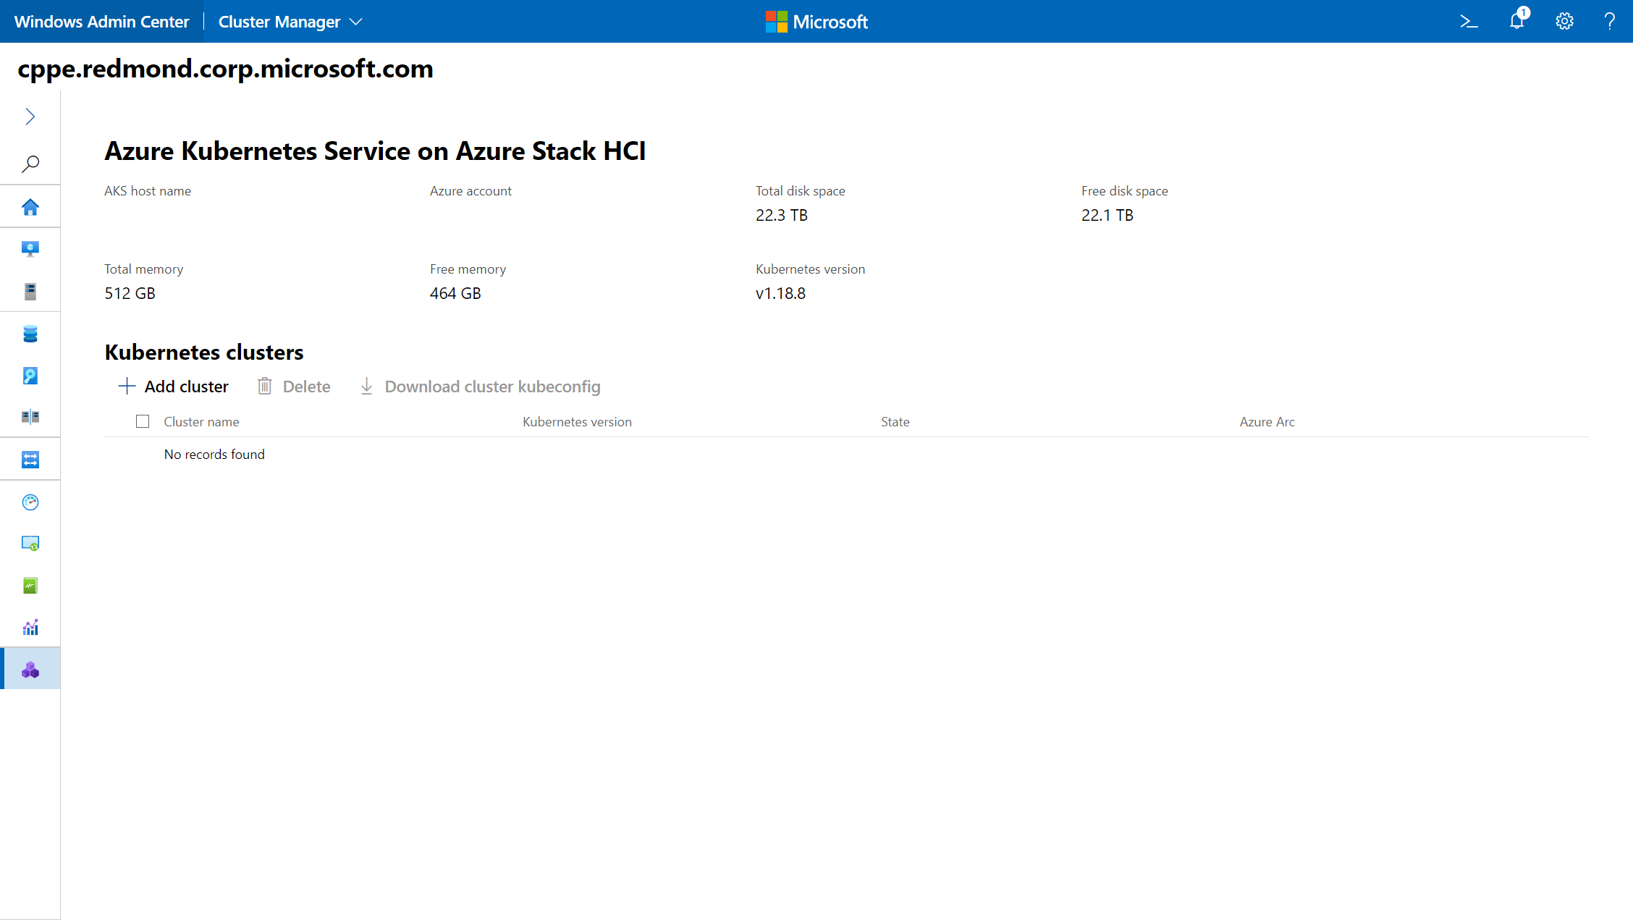Screen dimensions: 1633x920
Task: Open the gauge performance icon in sidebar
Action: click(x=30, y=502)
